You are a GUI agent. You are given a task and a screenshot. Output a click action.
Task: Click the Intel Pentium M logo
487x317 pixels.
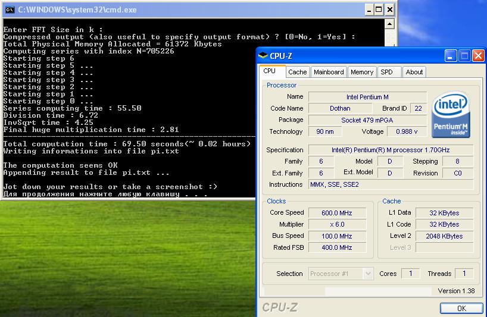[451, 114]
